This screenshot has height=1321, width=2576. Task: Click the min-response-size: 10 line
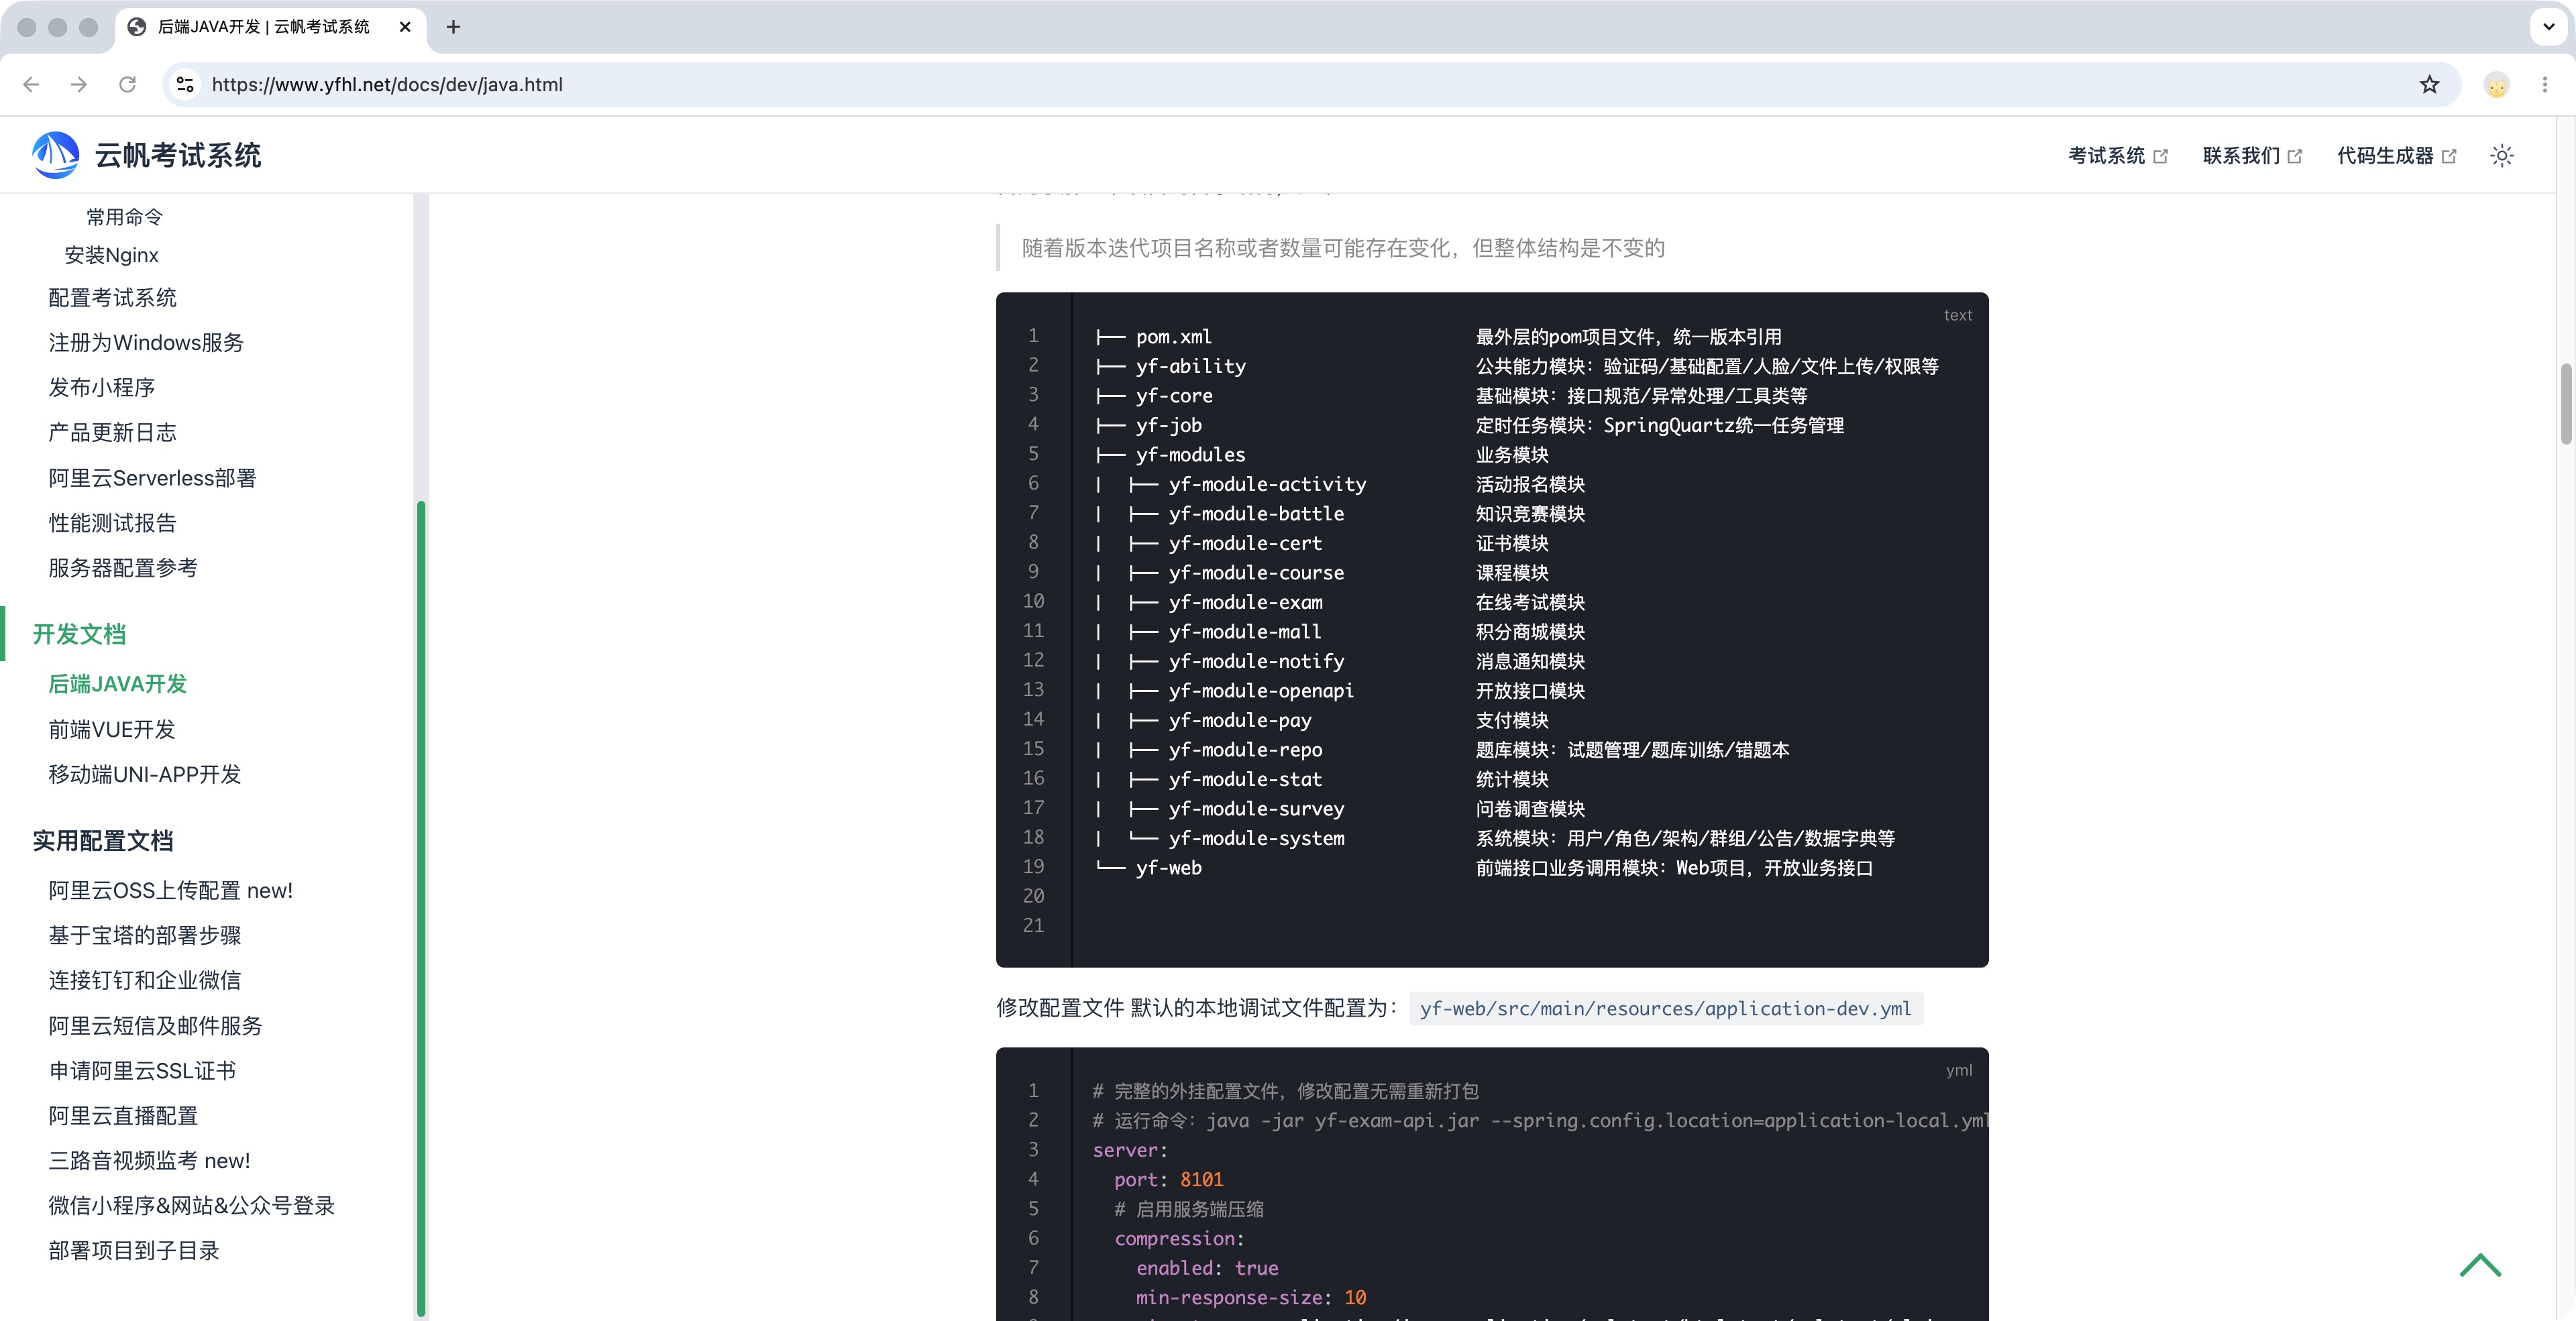click(x=1251, y=1298)
